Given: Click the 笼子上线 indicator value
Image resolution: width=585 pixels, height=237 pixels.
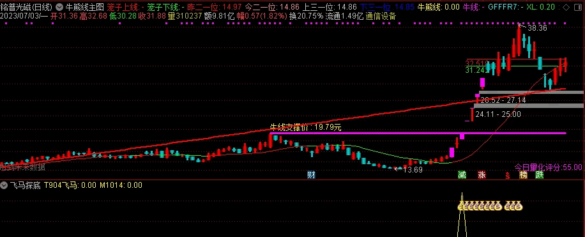Looking at the screenshot, I should coord(125,7).
